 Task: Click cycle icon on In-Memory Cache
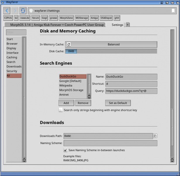[x=69, y=44]
